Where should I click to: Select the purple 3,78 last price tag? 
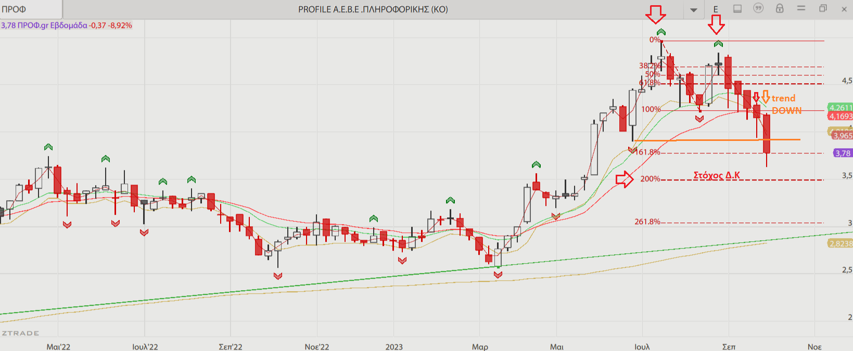843,153
